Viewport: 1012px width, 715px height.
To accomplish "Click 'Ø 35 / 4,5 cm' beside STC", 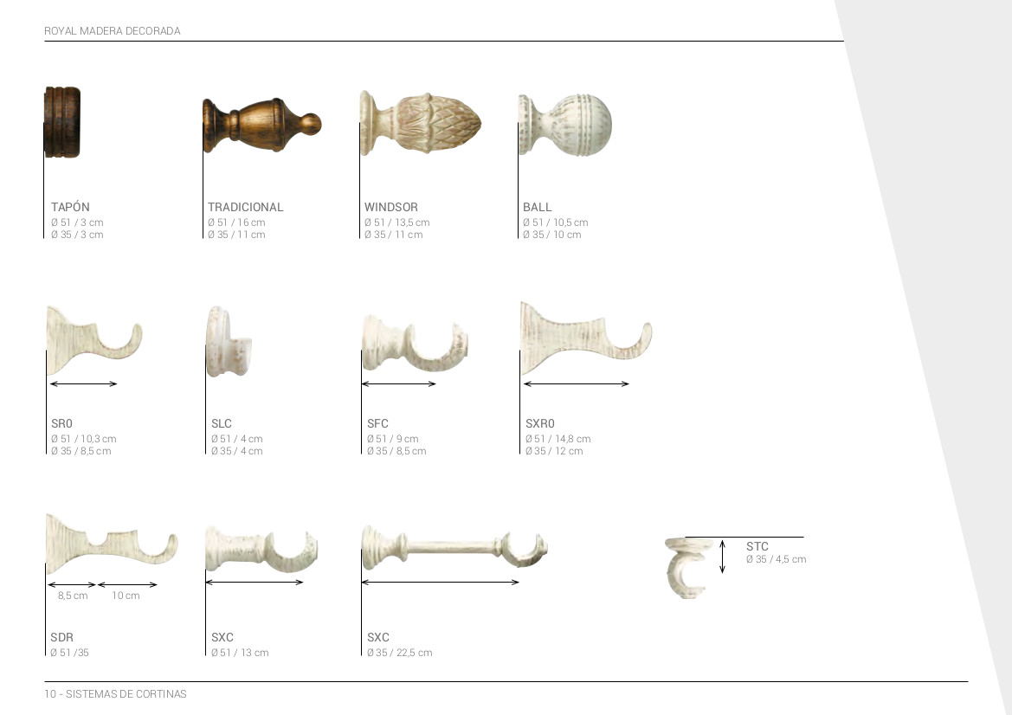I will pos(777,559).
